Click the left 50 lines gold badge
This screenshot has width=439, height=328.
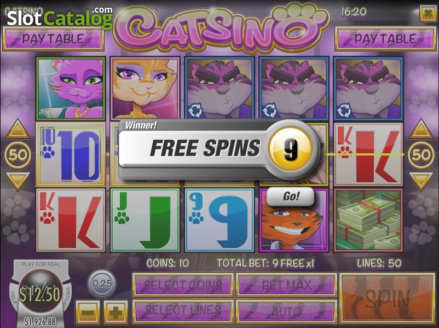pyautogui.click(x=18, y=155)
